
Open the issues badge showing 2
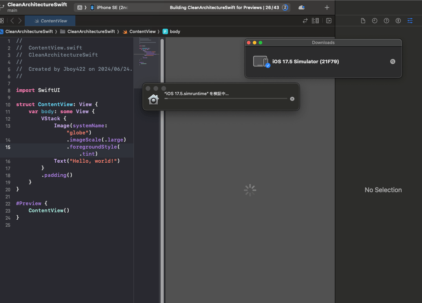coord(285,7)
